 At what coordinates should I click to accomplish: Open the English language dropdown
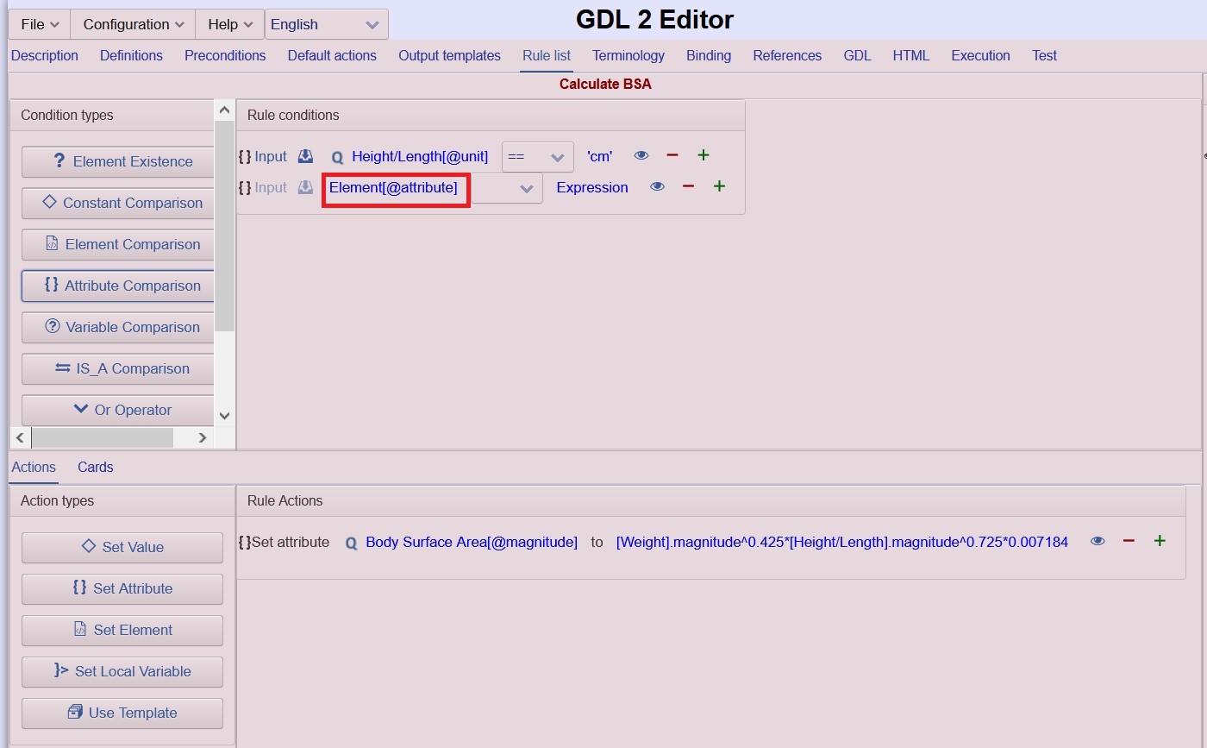[326, 24]
